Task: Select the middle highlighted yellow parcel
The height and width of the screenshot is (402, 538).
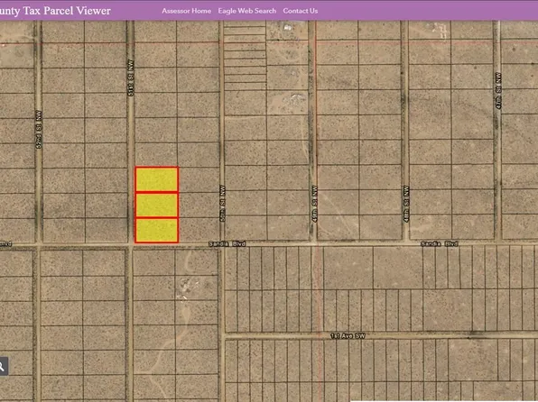Action: pos(157,205)
